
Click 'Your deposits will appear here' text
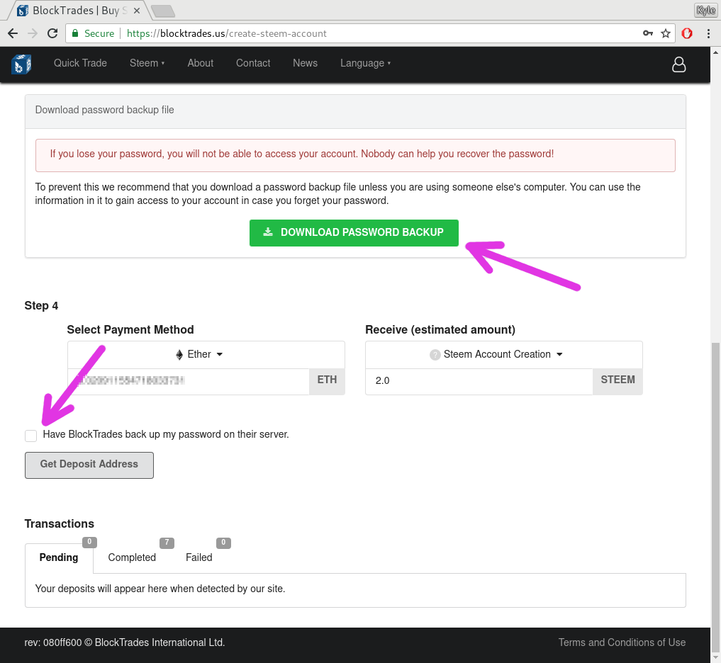point(160,589)
